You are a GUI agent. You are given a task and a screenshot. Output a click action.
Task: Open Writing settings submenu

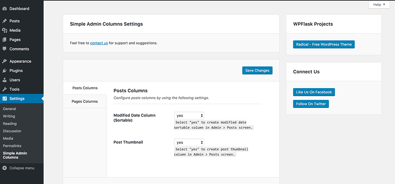pos(9,116)
